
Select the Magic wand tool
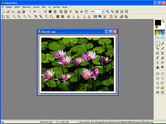pyautogui.click(x=157, y=48)
